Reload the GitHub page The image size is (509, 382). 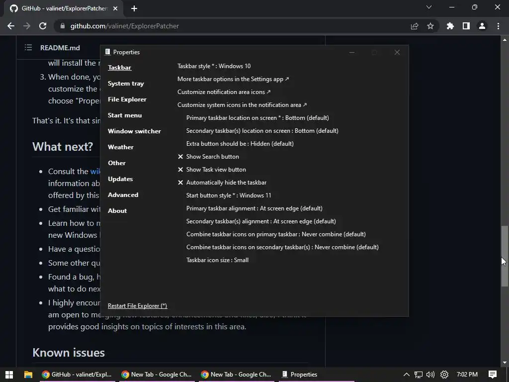click(43, 26)
